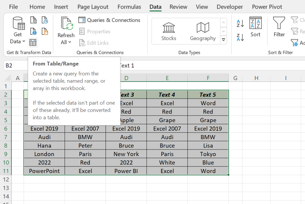Switch to the Home tab
Screen dimensions: 305x204
[x=37, y=7]
